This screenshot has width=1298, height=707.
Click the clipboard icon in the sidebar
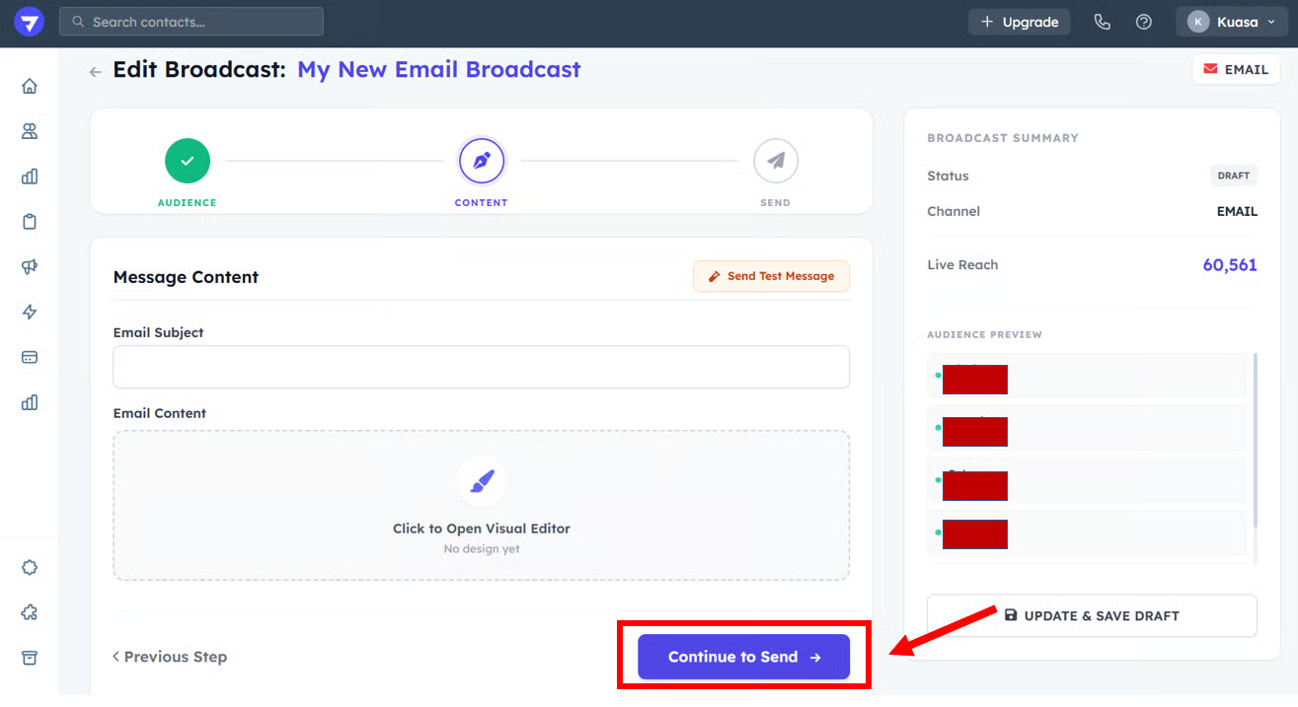coord(30,222)
